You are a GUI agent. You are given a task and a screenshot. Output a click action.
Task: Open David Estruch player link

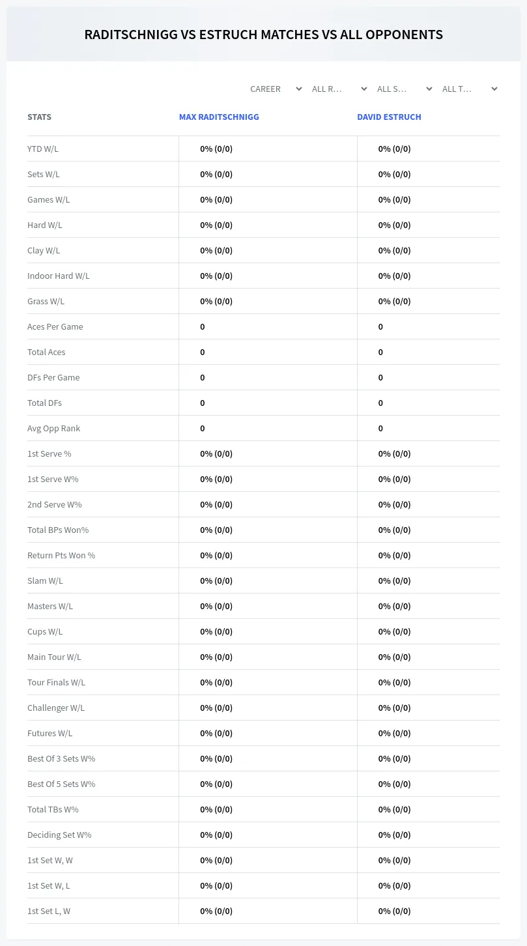coord(389,117)
